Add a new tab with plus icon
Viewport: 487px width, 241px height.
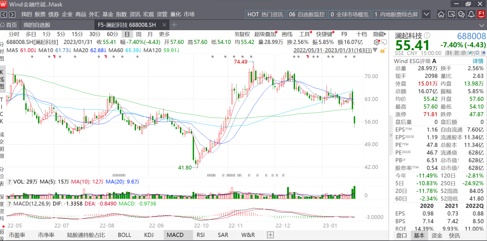(174, 25)
